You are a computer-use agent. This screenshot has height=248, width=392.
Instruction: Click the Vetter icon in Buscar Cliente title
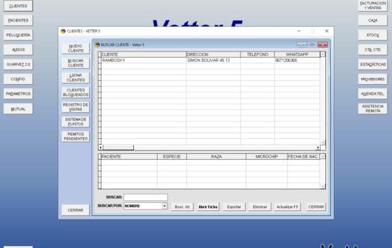point(97,44)
